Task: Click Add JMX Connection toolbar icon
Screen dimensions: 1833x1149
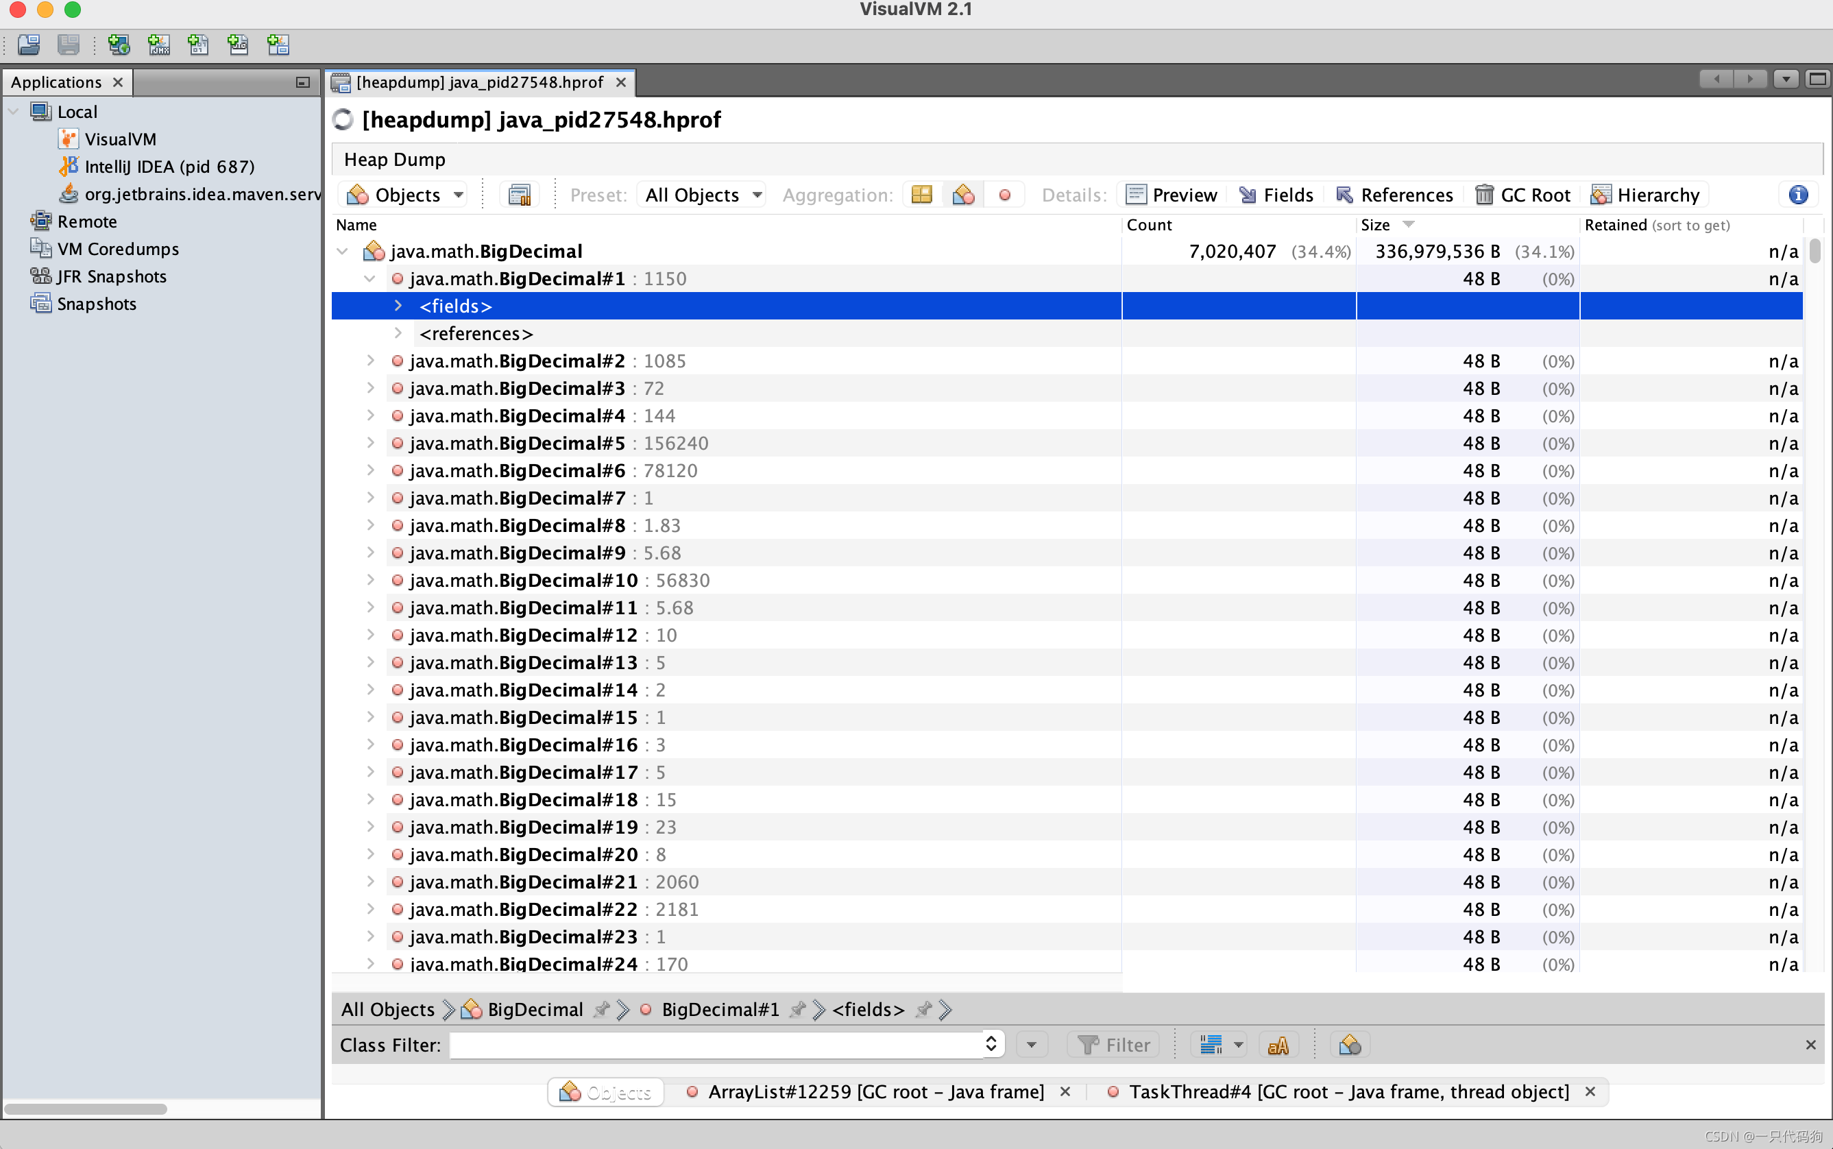Action: (158, 45)
